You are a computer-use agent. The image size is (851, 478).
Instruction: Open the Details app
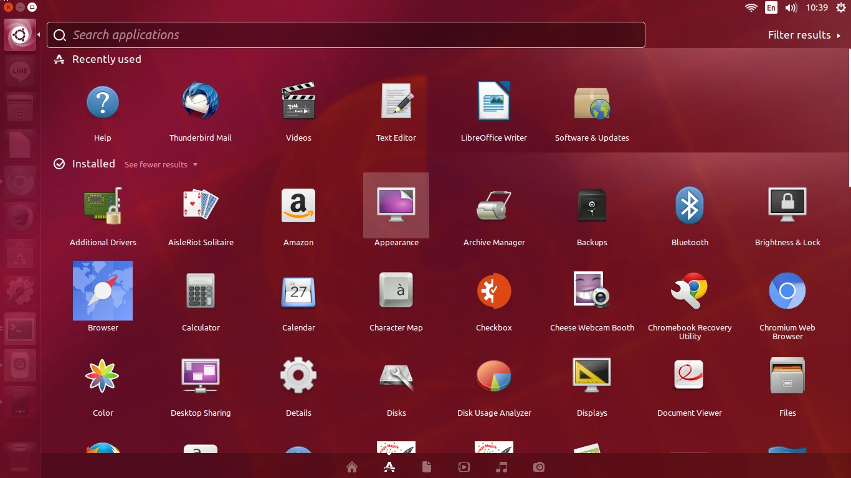pyautogui.click(x=298, y=376)
